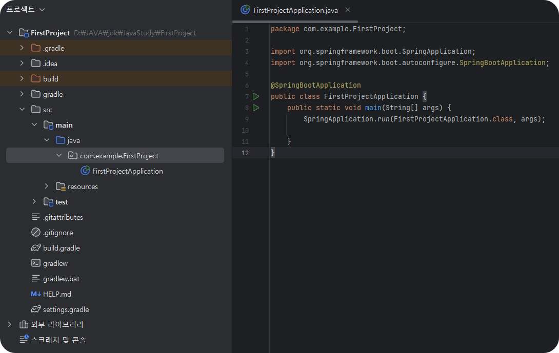Select the settings.gradle file
Viewport: 559px width, 353px height.
[66, 309]
